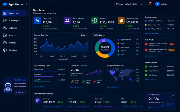Expand the Admin account menu chevron

point(174,4)
